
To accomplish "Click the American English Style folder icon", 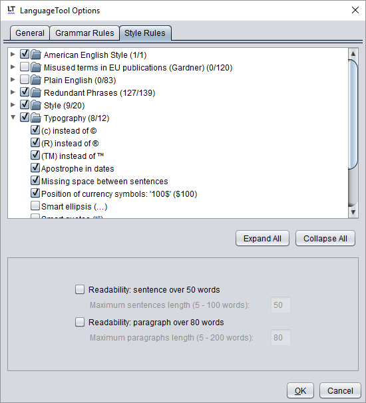I will point(36,55).
